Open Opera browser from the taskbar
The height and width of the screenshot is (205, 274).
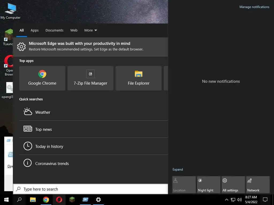[x=59, y=200]
